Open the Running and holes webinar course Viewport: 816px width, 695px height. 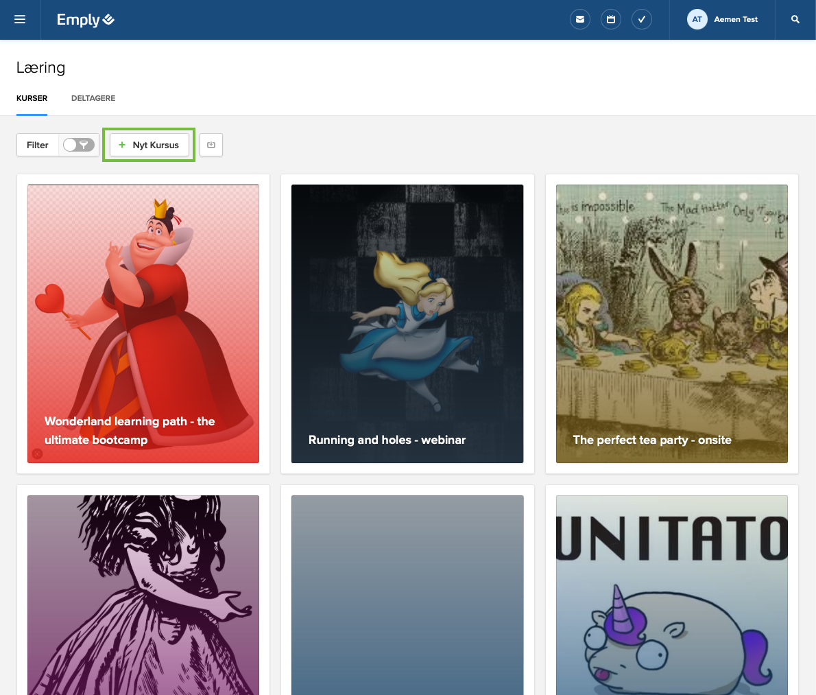pyautogui.click(x=407, y=324)
